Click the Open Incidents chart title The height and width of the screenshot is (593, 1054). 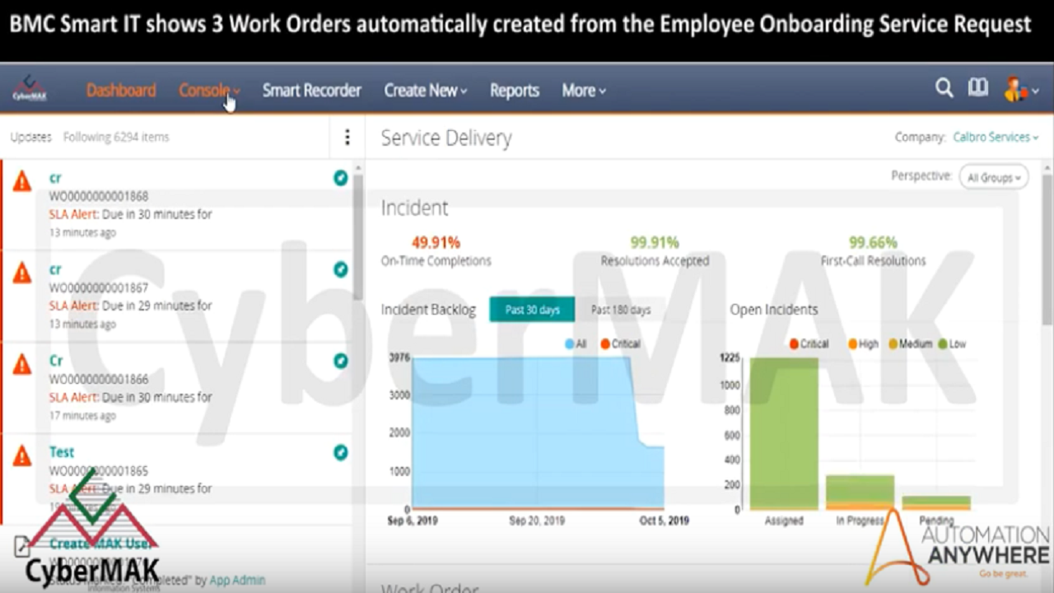pyautogui.click(x=774, y=310)
